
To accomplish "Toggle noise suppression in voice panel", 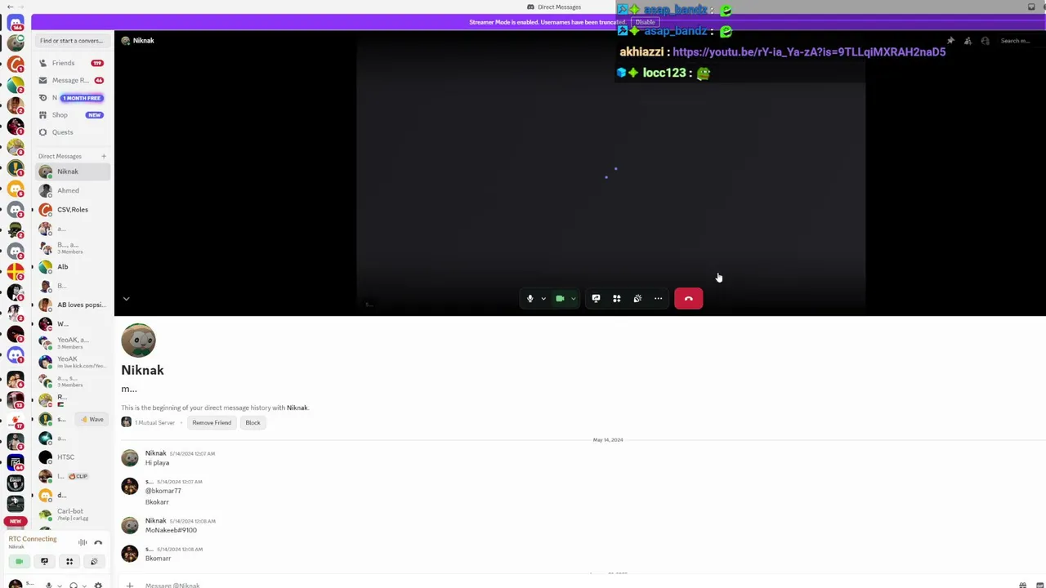I will click(83, 542).
